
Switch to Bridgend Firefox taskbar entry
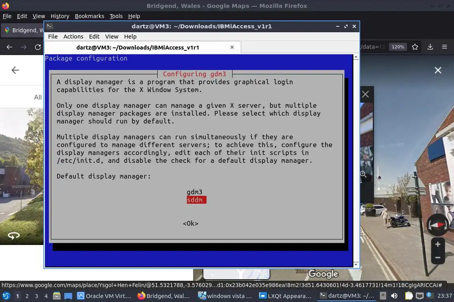(164, 296)
